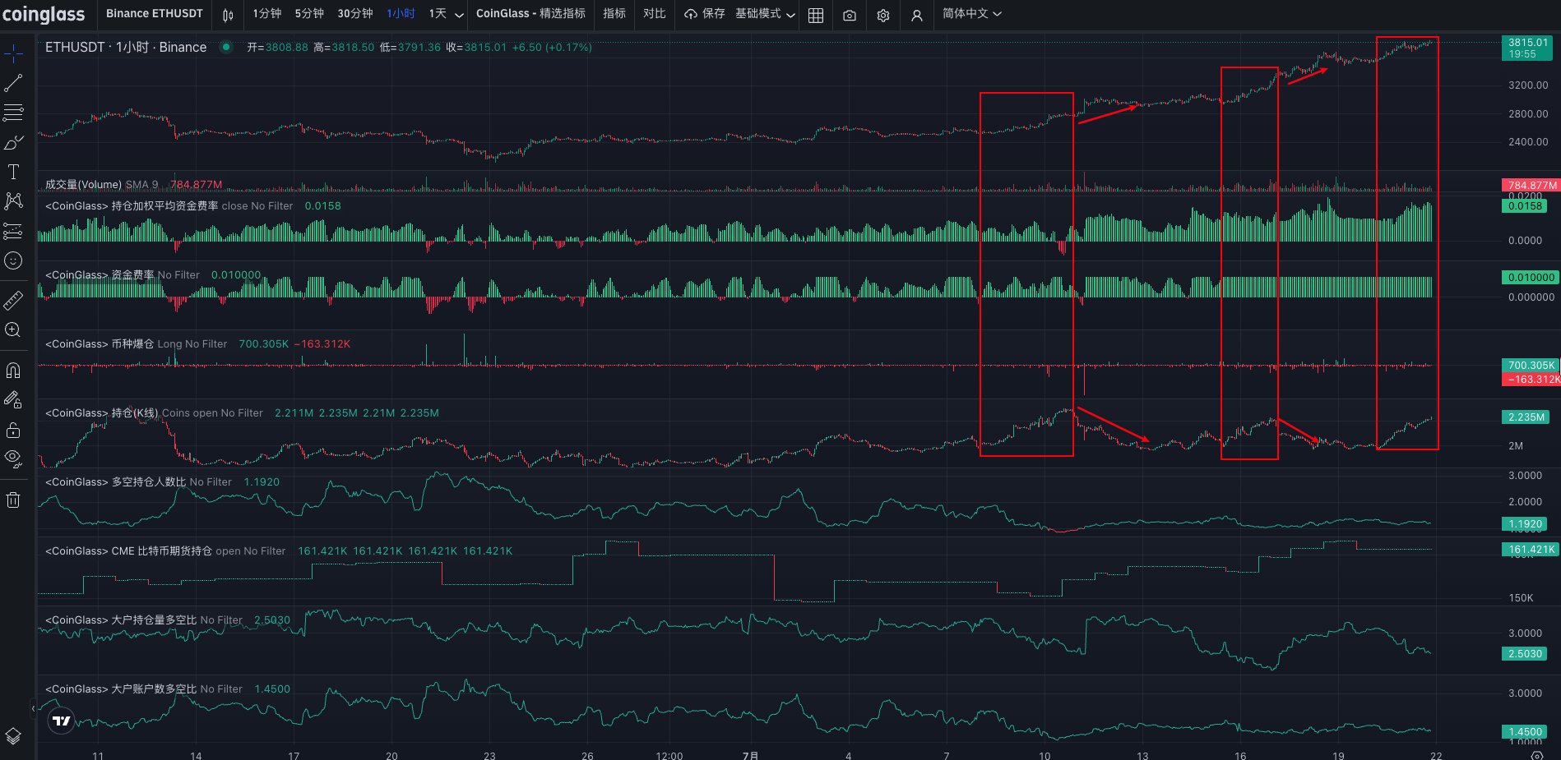Open the object tree layers icon
The height and width of the screenshot is (760, 1561).
[13, 735]
